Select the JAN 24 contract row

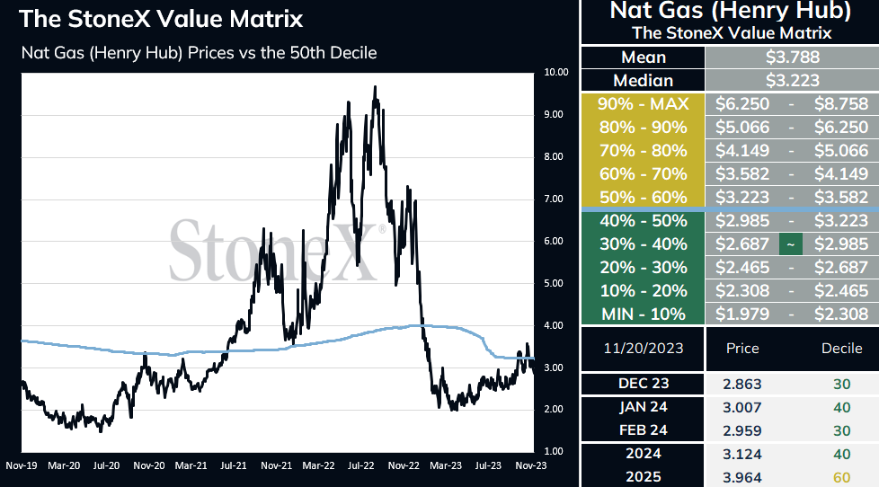(730, 407)
